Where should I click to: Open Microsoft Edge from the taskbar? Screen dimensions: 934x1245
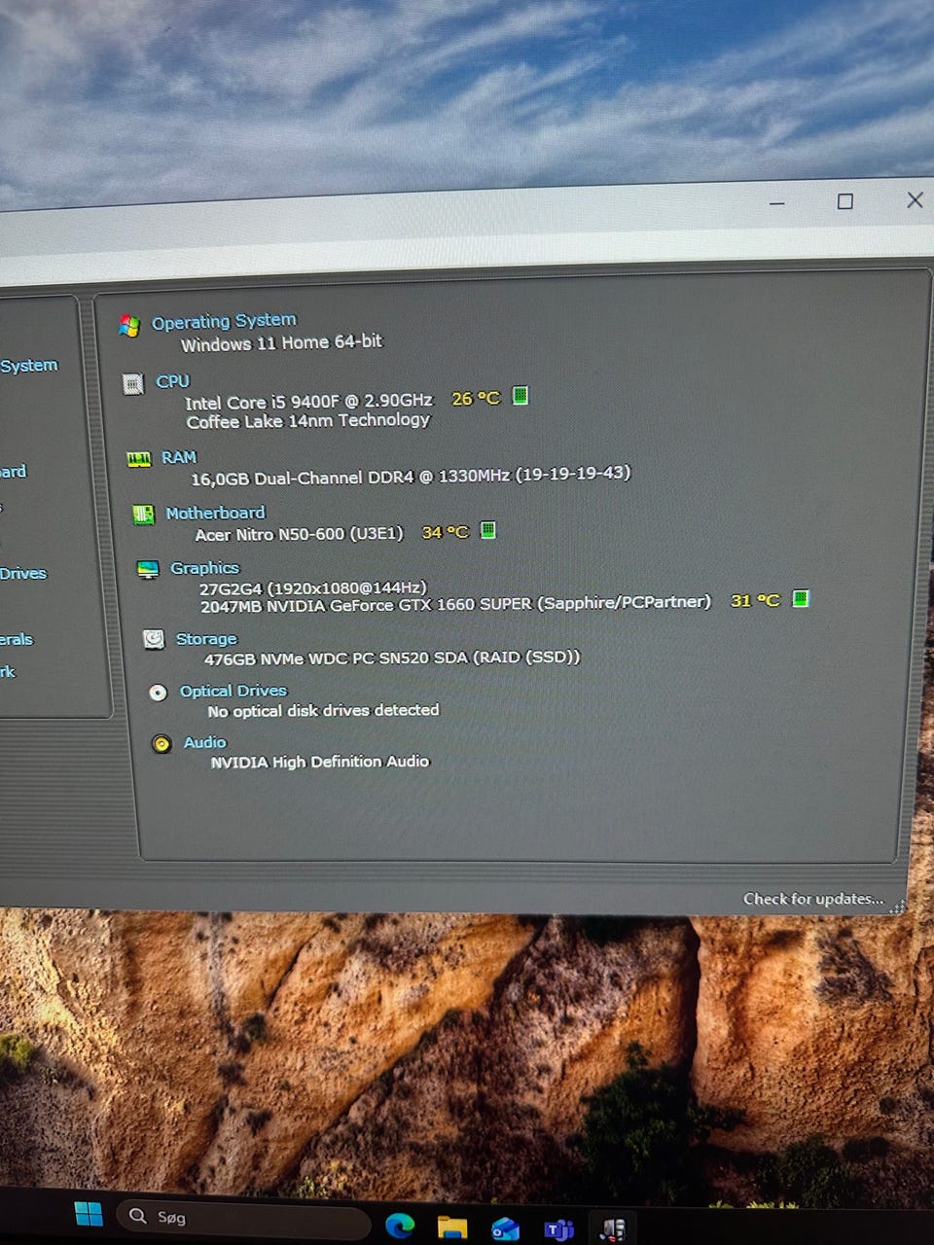click(x=400, y=1226)
